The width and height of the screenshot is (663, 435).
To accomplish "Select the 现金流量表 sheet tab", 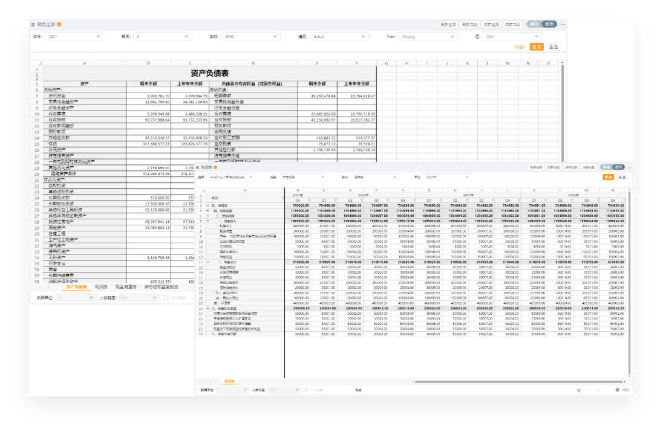I will pyautogui.click(x=126, y=287).
